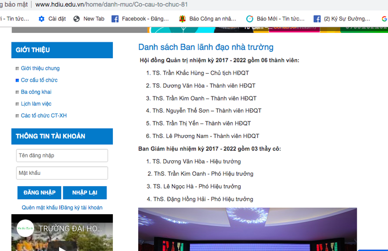Screen dimensions: 388x251
Task: Click the Google bookmark icon at far right
Action: click(385, 19)
